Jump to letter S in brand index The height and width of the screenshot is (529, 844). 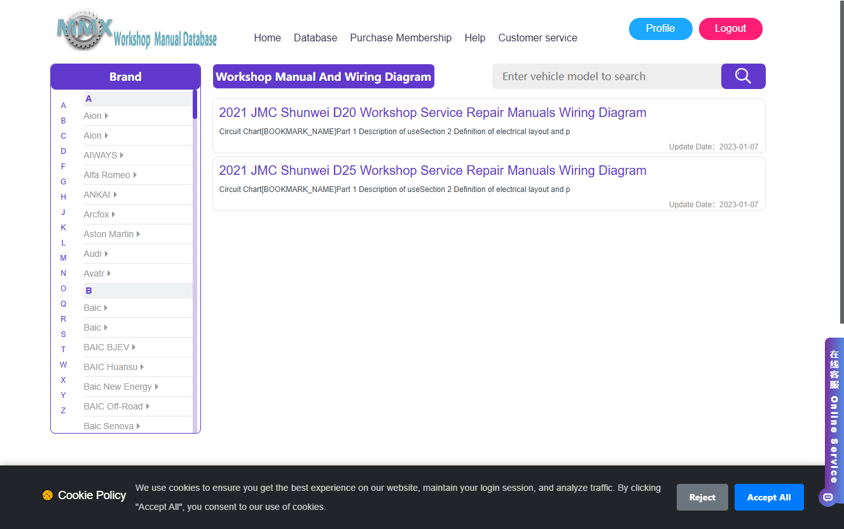click(64, 334)
